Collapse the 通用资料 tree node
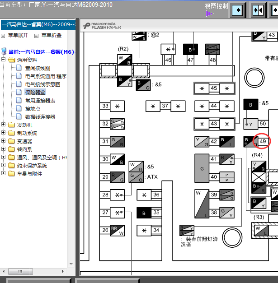Viewport: 278px width, 283px height. [4, 60]
